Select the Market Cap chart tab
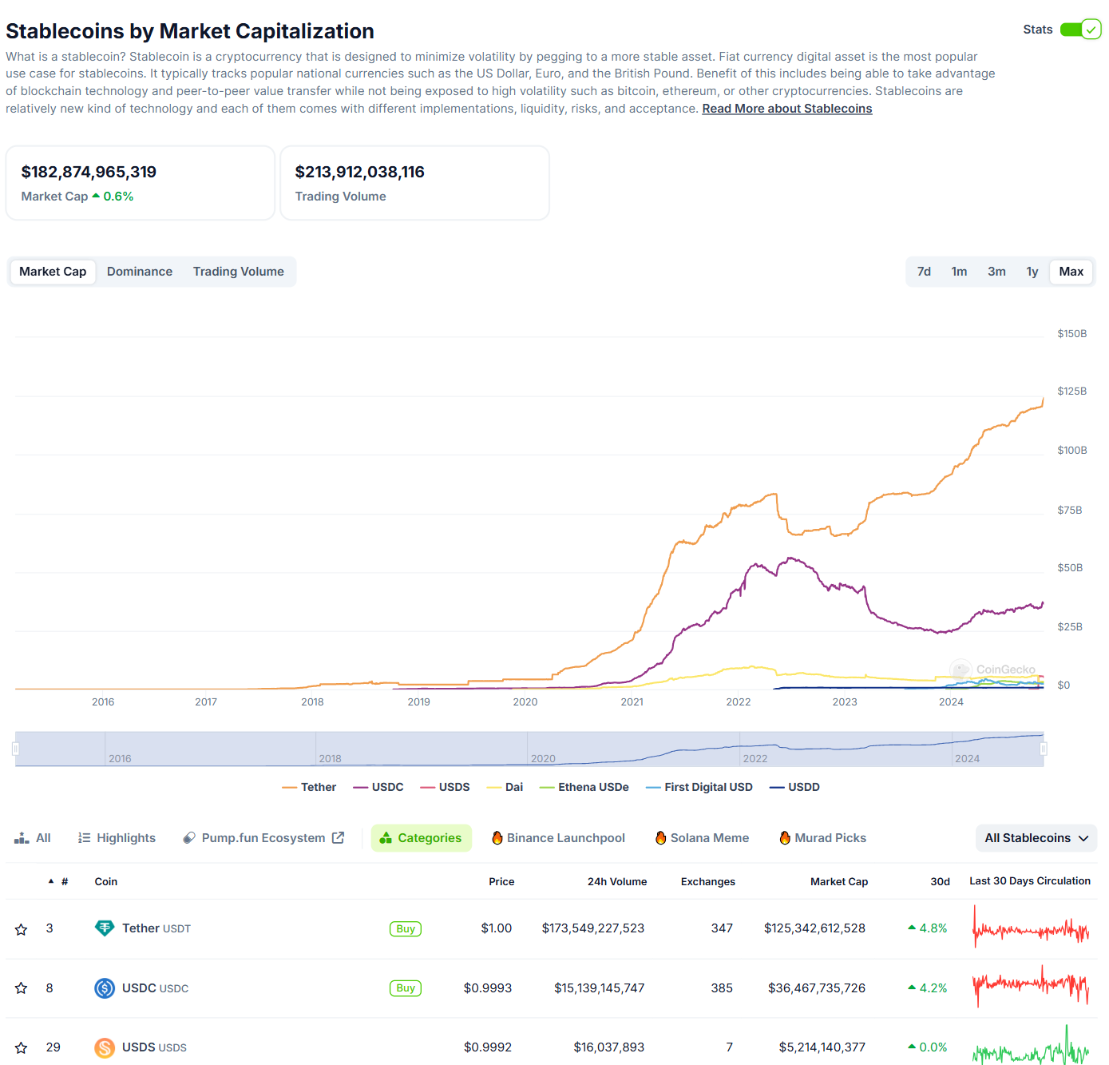Screen dimensions: 1109x1065 pos(53,272)
